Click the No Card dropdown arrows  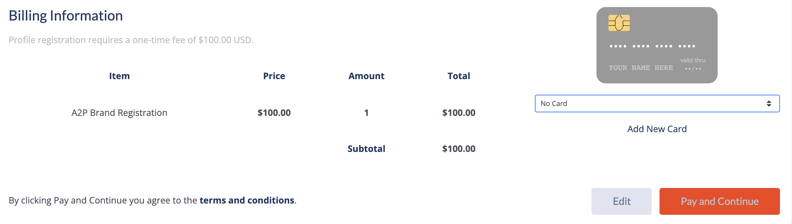point(769,104)
